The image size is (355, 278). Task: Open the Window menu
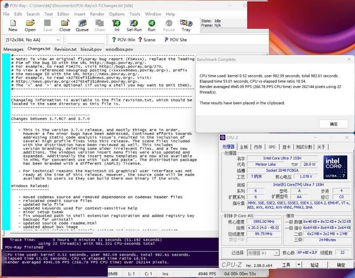tap(153, 14)
